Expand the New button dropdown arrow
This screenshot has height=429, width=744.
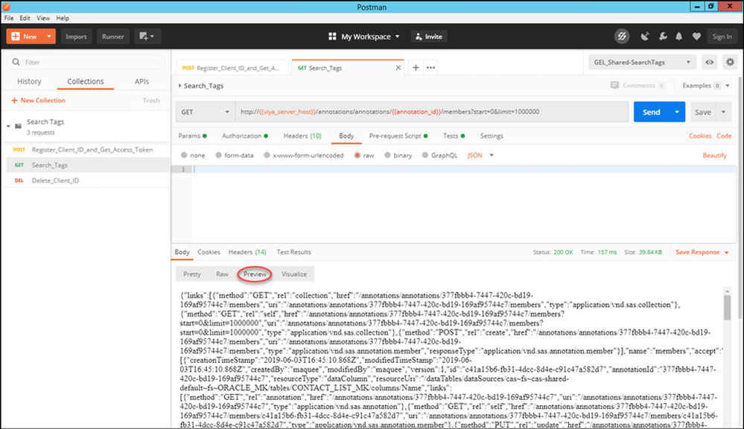tap(49, 36)
